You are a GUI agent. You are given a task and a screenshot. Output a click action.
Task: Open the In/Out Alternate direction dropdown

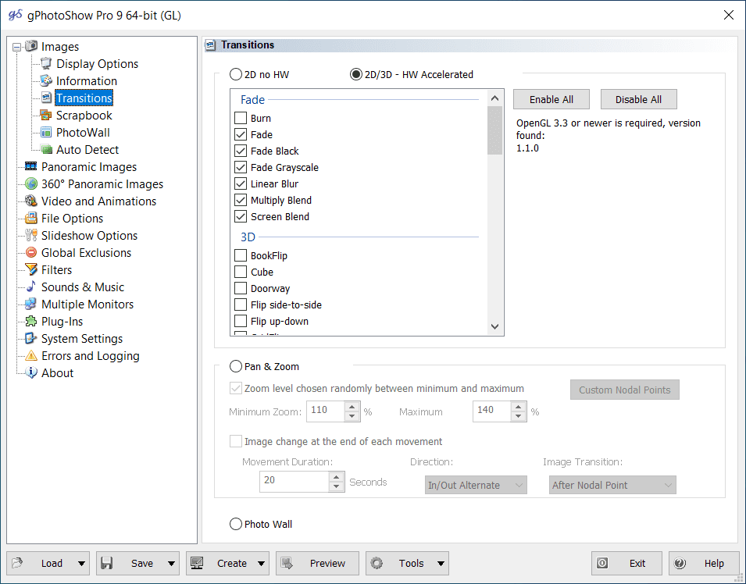[x=476, y=485]
